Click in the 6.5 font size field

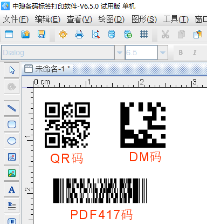pos(141,52)
